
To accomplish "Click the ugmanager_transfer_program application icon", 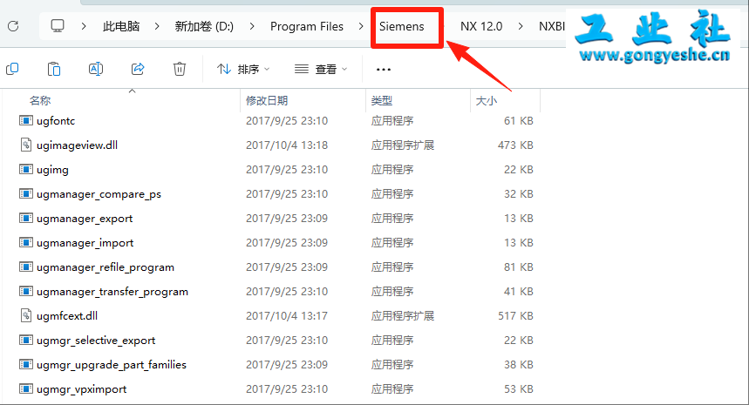I will (26, 291).
